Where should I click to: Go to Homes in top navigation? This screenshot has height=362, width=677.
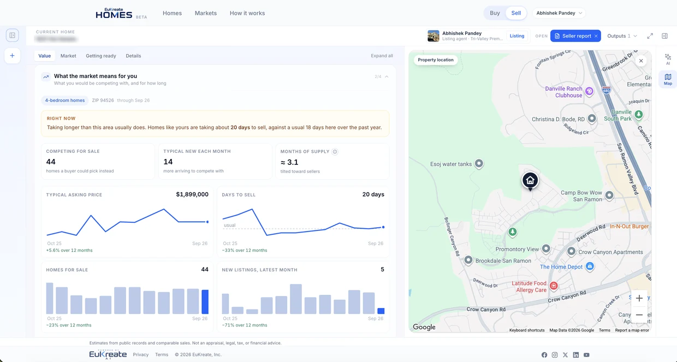[172, 13]
